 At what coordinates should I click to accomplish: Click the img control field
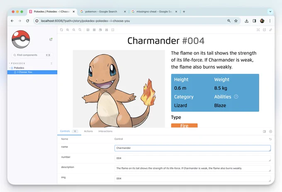click(x=192, y=178)
